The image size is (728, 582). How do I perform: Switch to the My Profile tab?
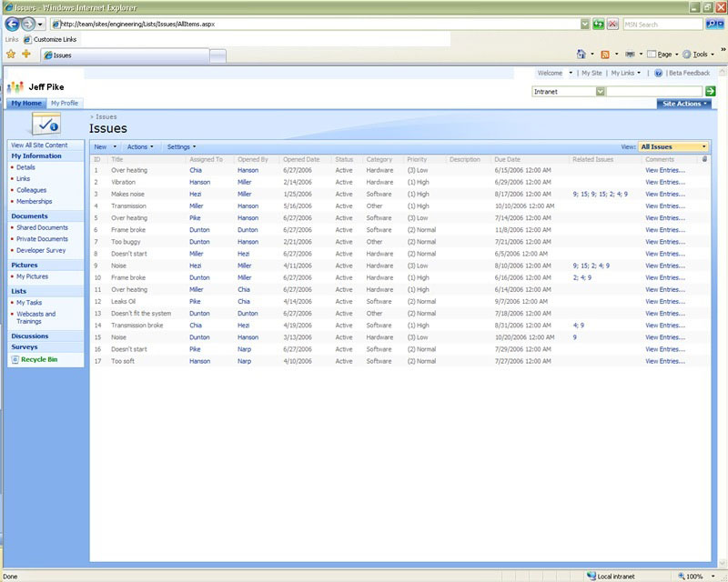[65, 104]
